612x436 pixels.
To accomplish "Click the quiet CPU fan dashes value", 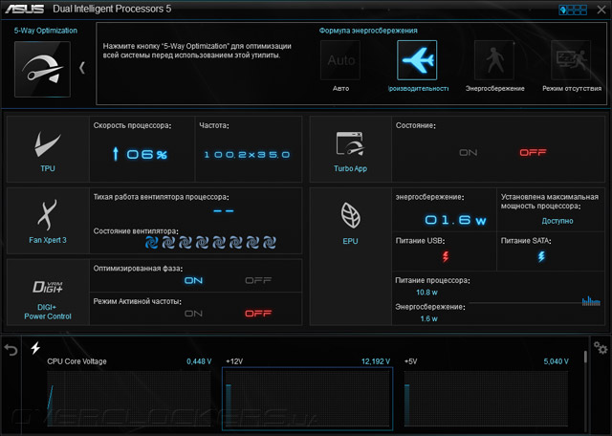I will point(224,211).
